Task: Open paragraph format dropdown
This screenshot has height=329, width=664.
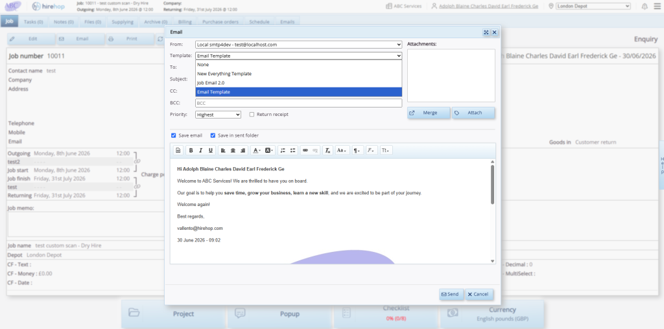Action: click(357, 150)
